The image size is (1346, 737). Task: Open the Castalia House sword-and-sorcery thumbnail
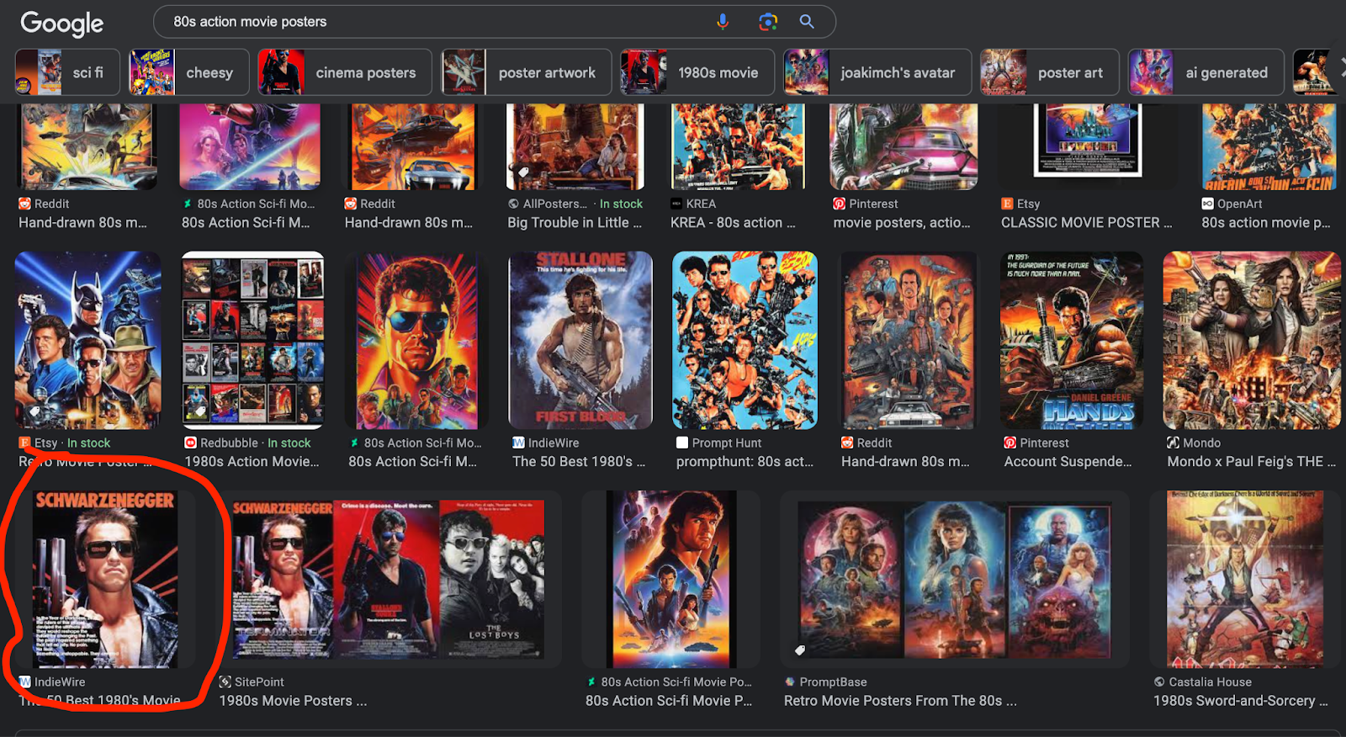tap(1245, 580)
